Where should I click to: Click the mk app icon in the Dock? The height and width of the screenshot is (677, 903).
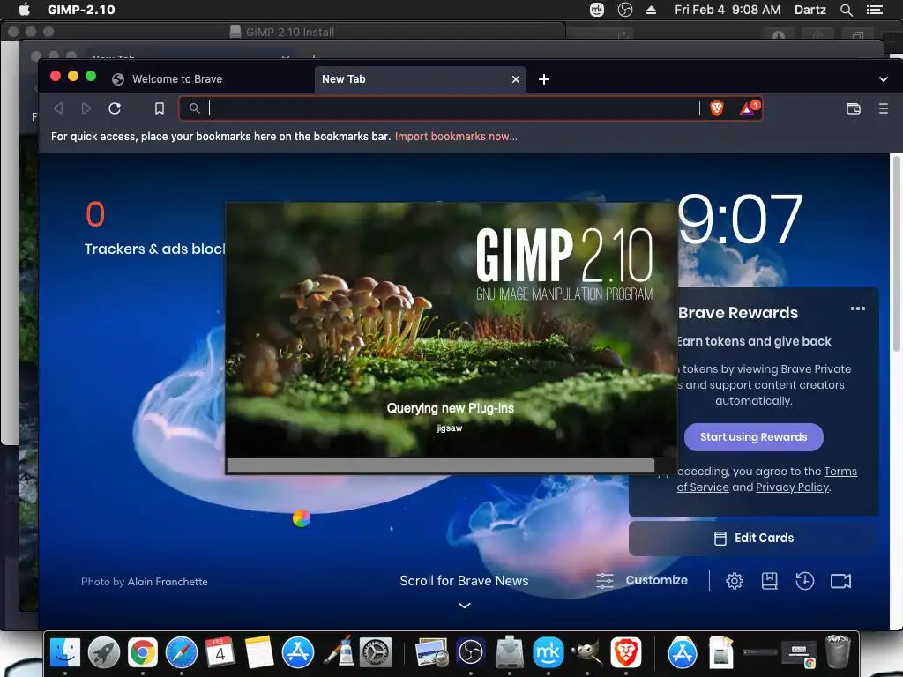(549, 652)
